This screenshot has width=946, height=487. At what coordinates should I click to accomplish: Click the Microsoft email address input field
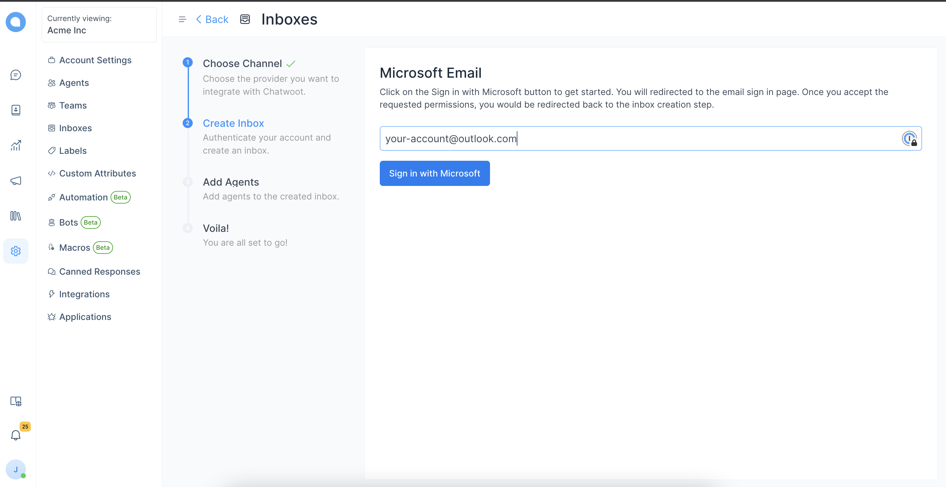624,139
